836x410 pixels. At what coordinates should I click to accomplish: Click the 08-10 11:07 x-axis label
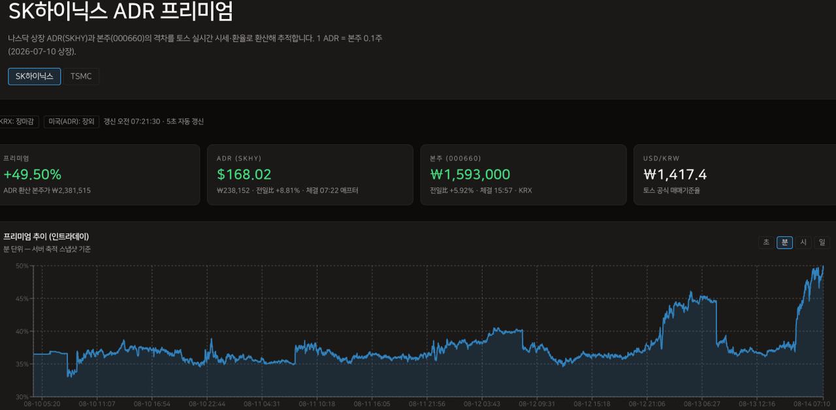click(x=97, y=404)
